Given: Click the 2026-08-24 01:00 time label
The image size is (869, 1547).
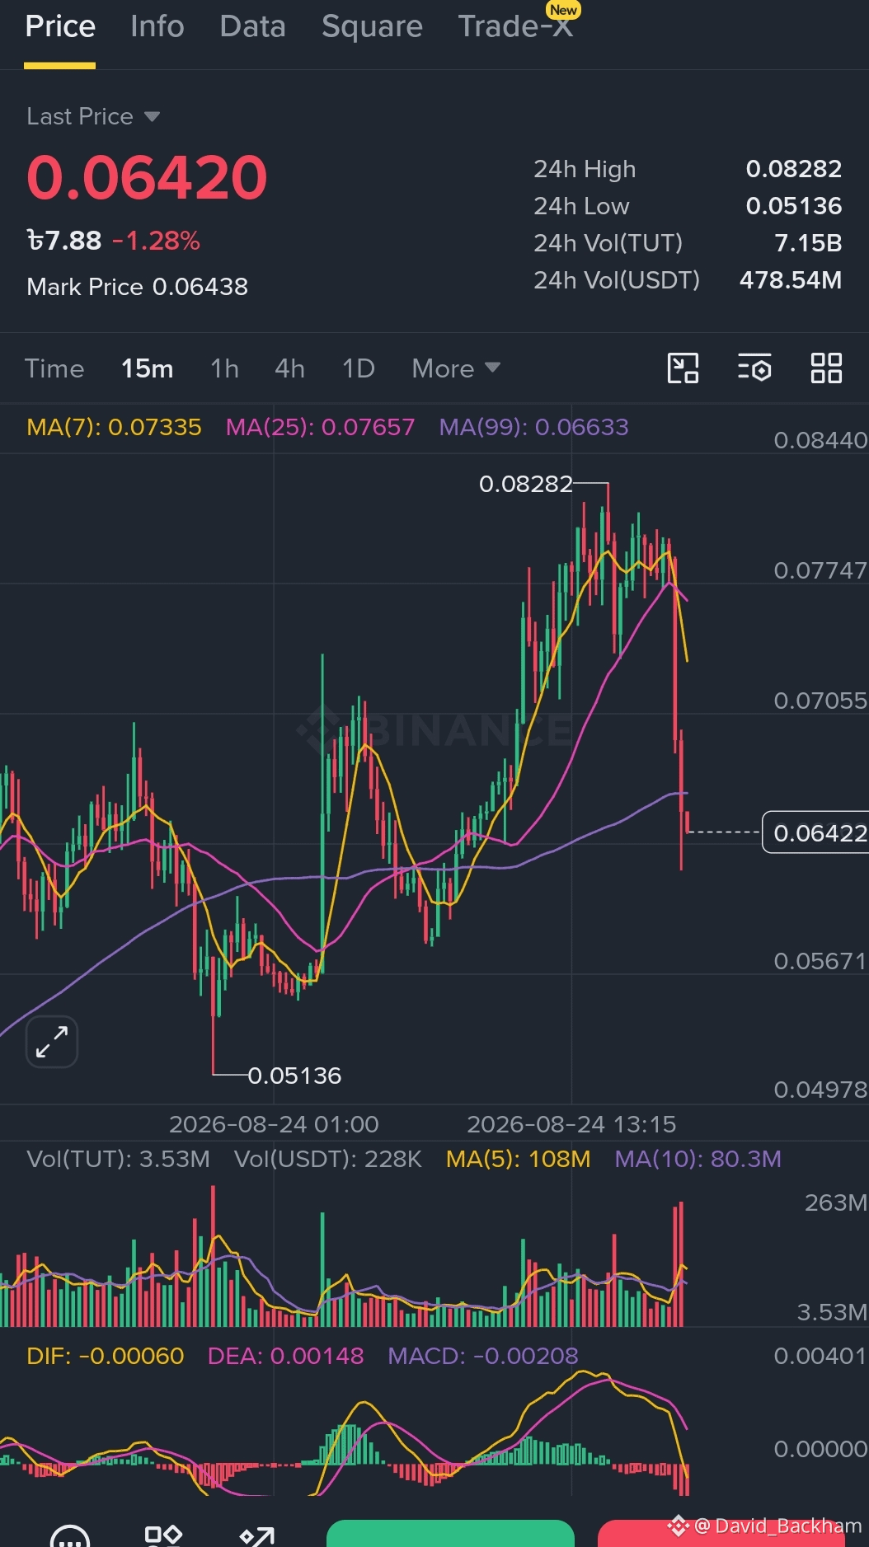Looking at the screenshot, I should point(274,1124).
